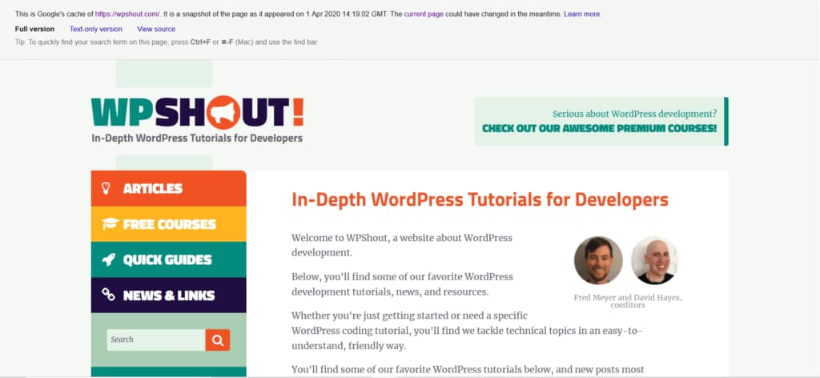Viewport: 820px width, 378px height.
Task: Follow the 'current page' link
Action: coord(424,14)
